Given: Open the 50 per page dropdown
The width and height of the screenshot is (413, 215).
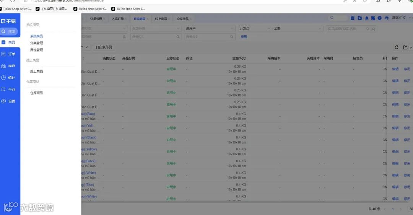Looking at the screenshot, I should point(411,209).
